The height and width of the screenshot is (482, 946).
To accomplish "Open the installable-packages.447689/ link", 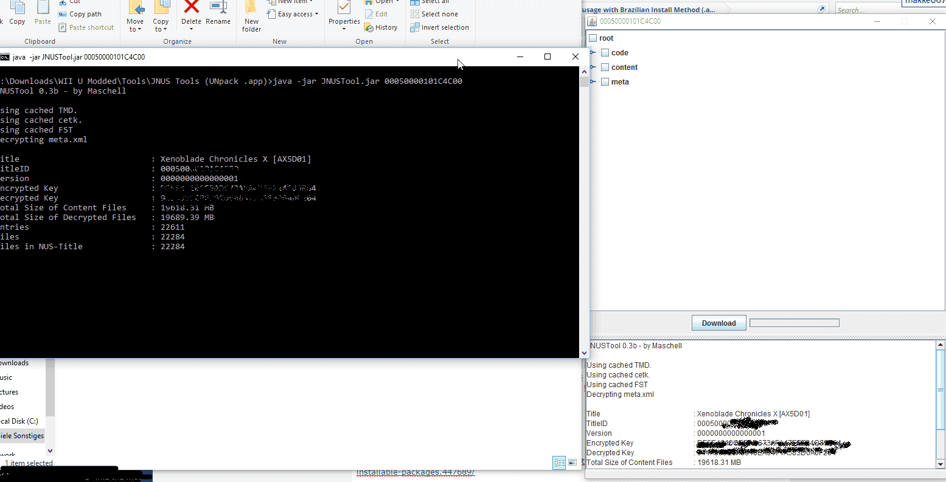I will tap(416, 472).
